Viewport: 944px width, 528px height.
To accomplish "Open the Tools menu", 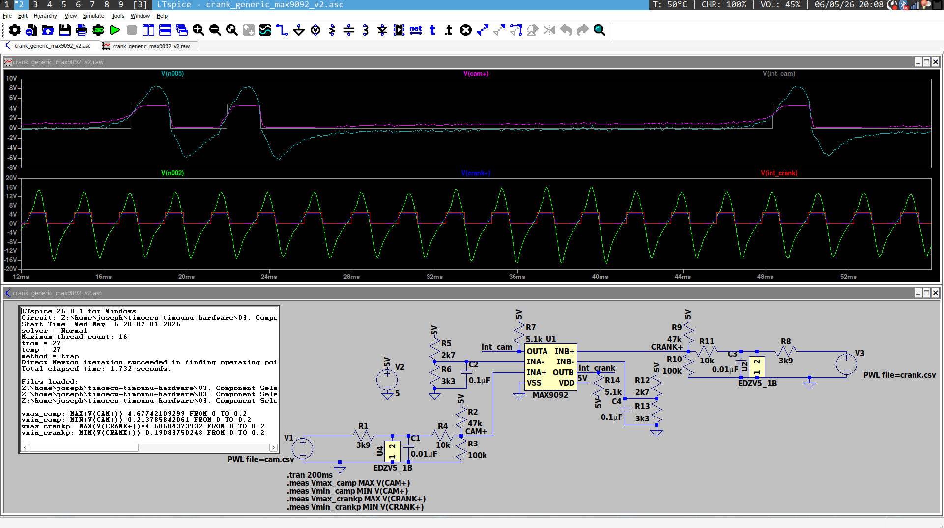I will coord(118,16).
